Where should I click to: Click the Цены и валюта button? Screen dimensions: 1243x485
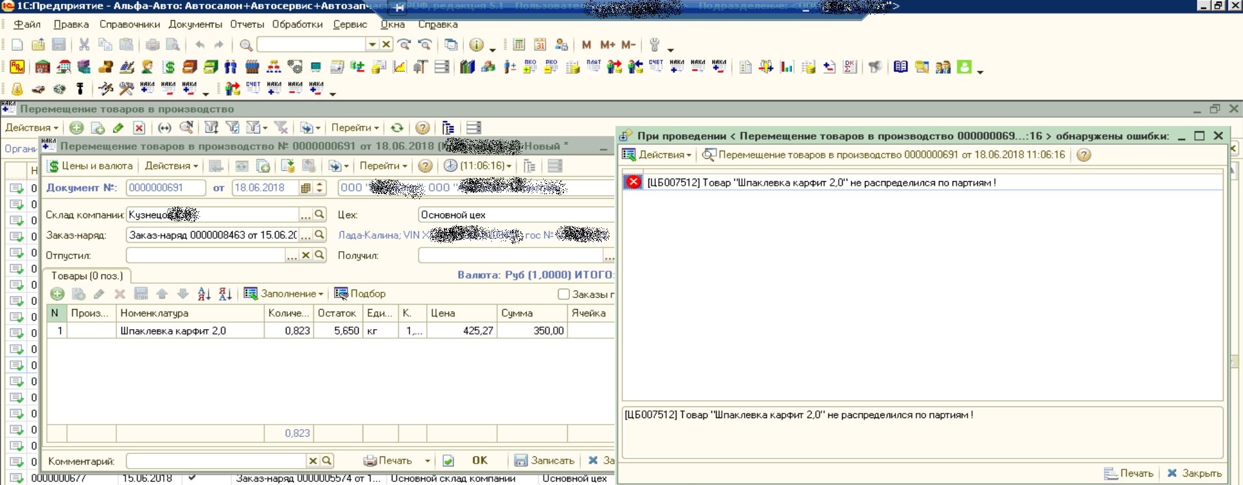point(90,166)
